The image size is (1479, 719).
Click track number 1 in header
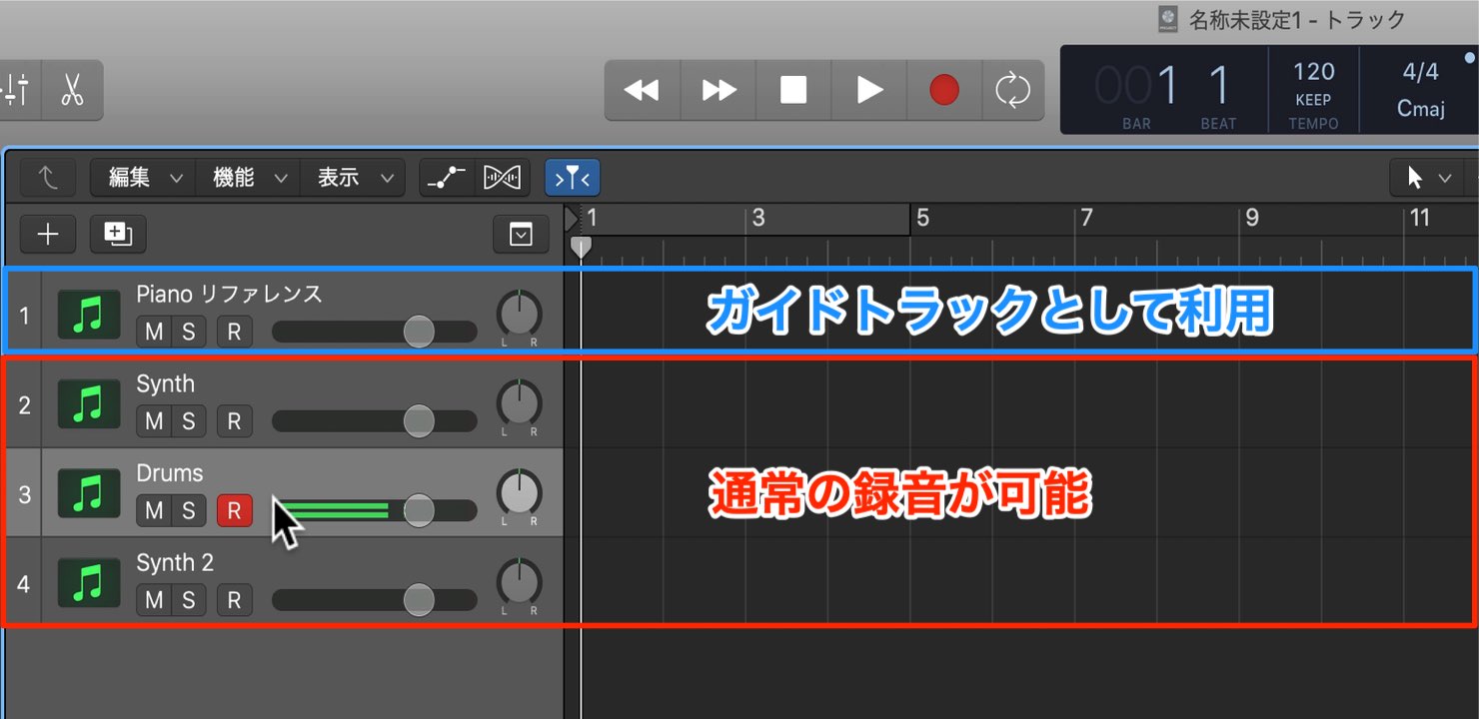(24, 318)
